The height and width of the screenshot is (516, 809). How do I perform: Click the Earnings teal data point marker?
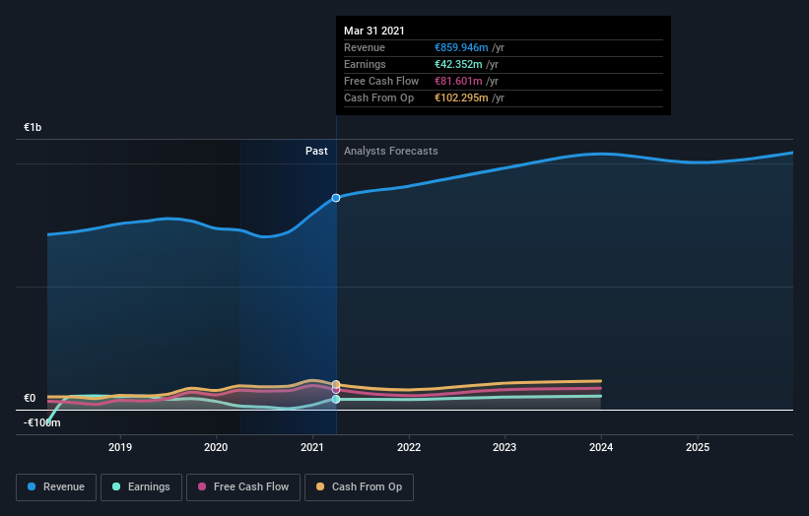(336, 399)
